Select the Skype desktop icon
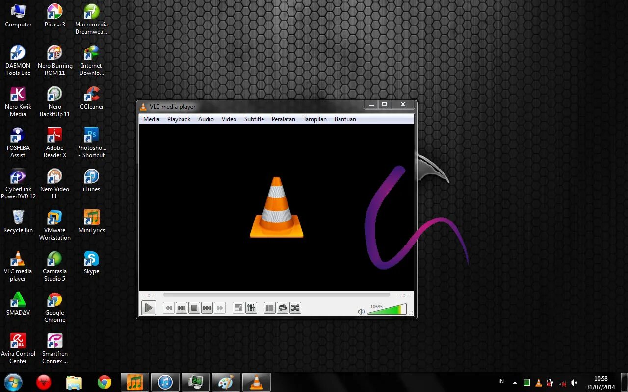Screen dimensions: 628x392 coord(91,263)
